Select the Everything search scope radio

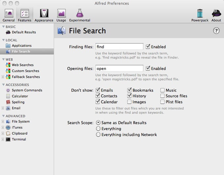[98, 129]
